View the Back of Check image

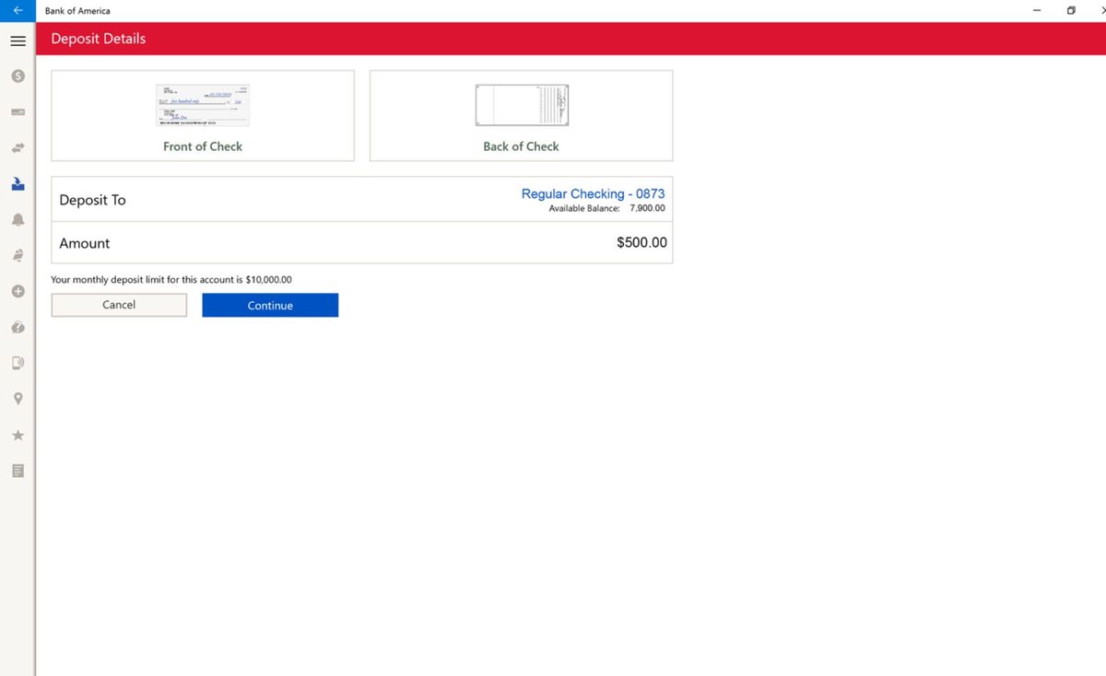[x=521, y=104]
